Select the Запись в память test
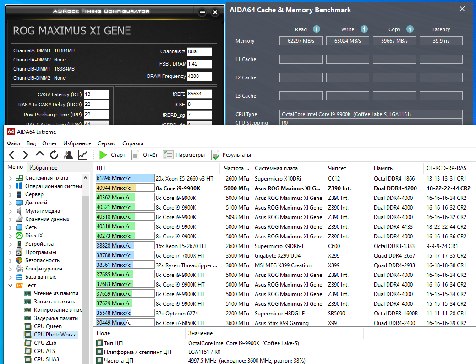Screen dimensions: 476x364 coord(55,301)
